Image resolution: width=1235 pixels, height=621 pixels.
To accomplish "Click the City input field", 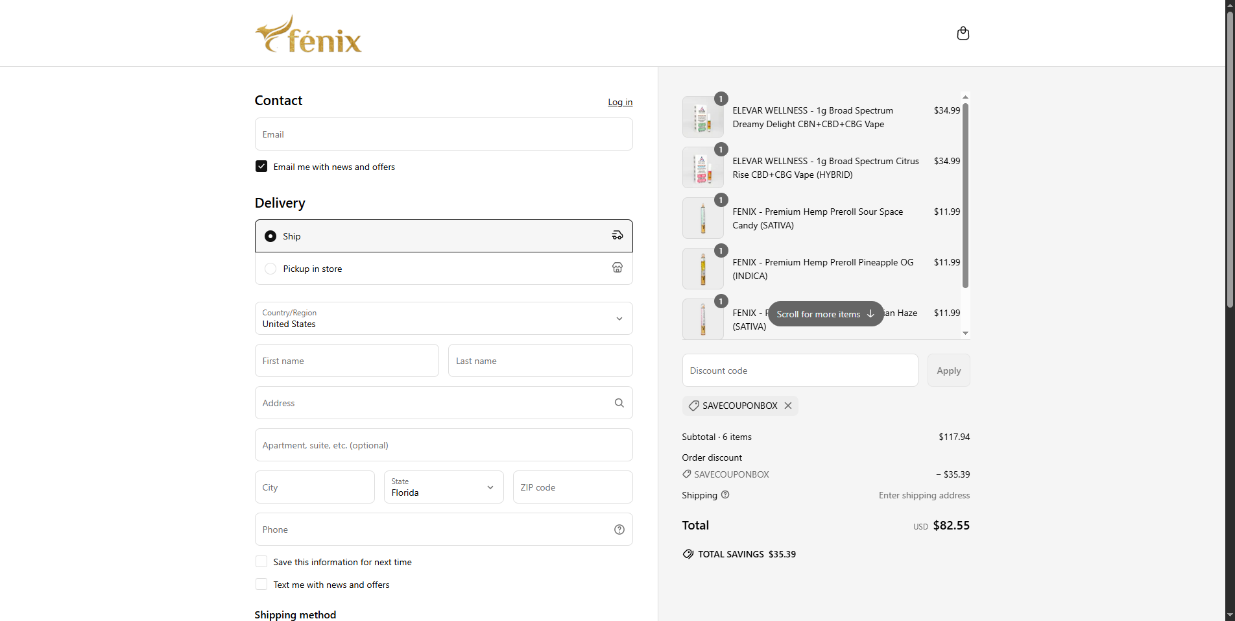I will point(315,487).
